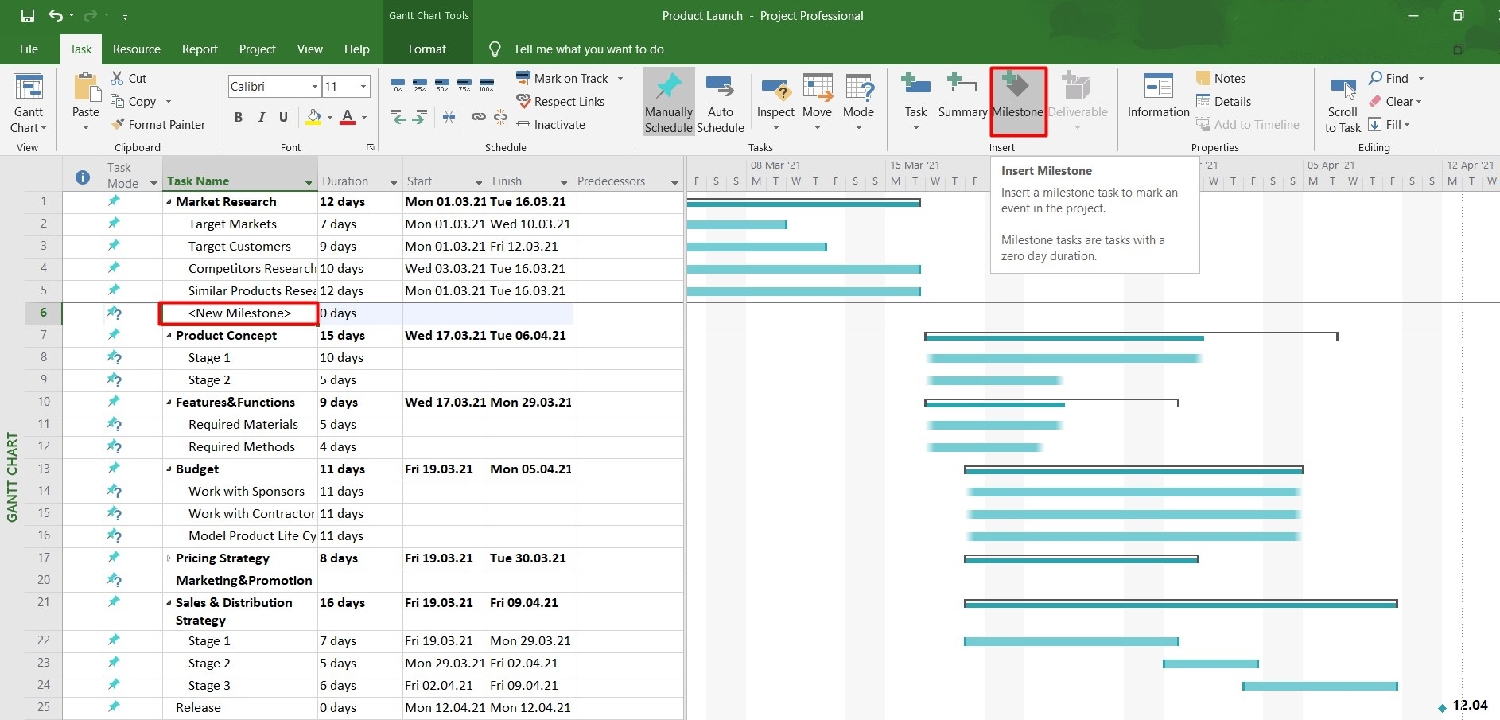Open the Task Inspector

click(x=775, y=95)
